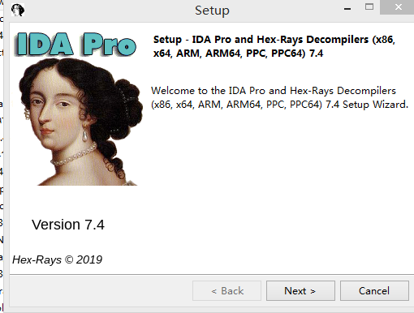Click the bold 'Setup - IDA Pro and Hex-Rays Decompilers' heading
The height and width of the screenshot is (313, 414).
tap(274, 46)
